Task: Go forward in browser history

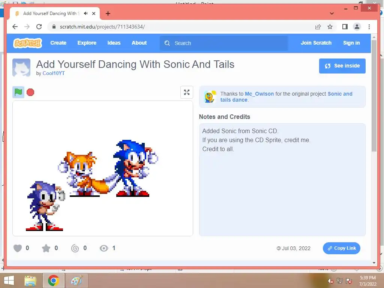Action: pos(27,27)
